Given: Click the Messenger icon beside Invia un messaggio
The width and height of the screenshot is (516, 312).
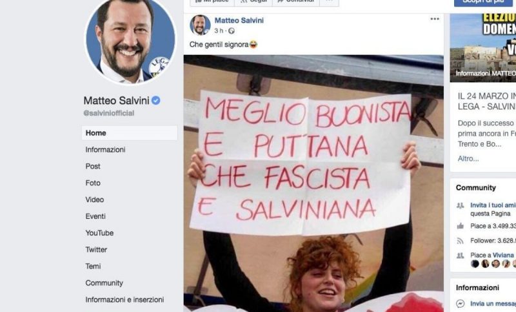Looking at the screenshot, I should [460, 303].
